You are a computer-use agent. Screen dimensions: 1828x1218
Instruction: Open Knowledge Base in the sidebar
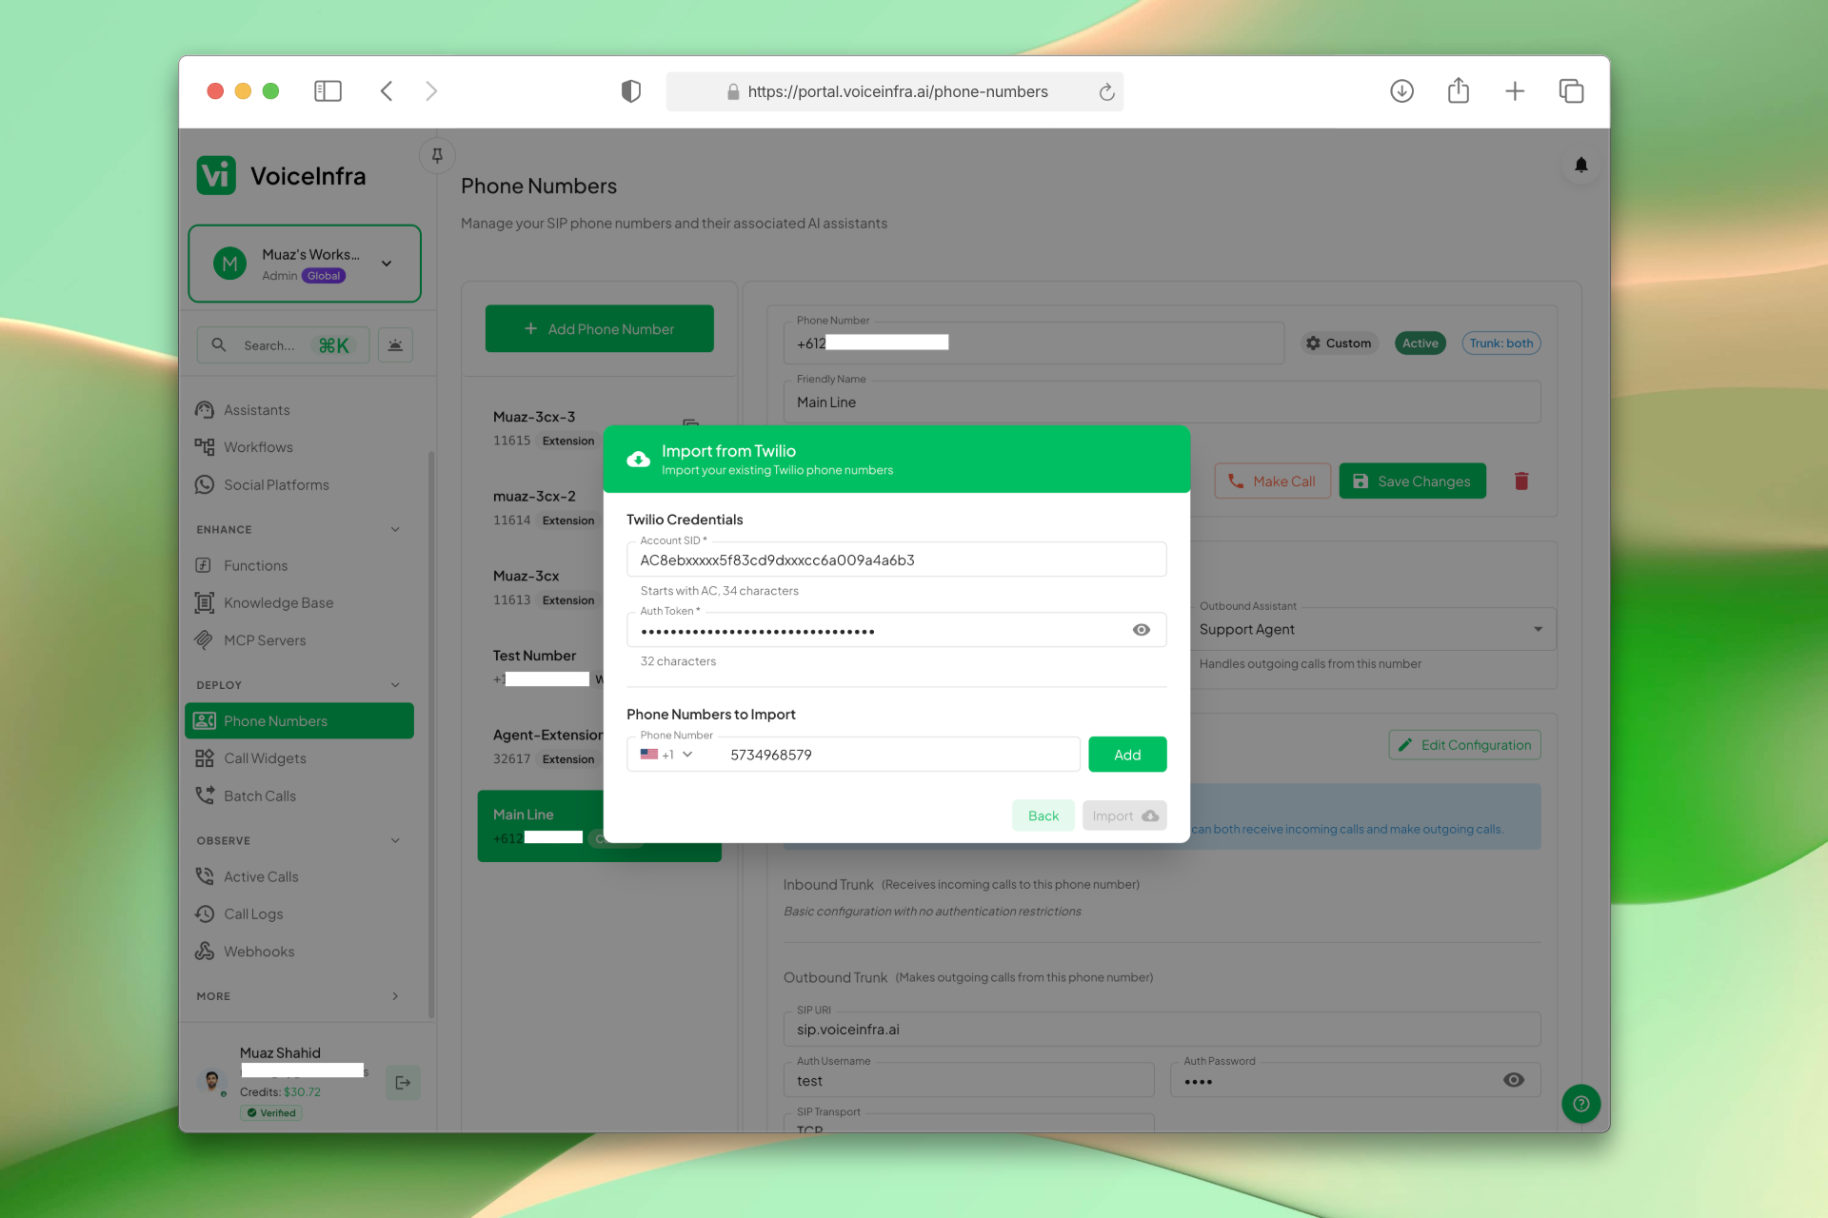299,603
